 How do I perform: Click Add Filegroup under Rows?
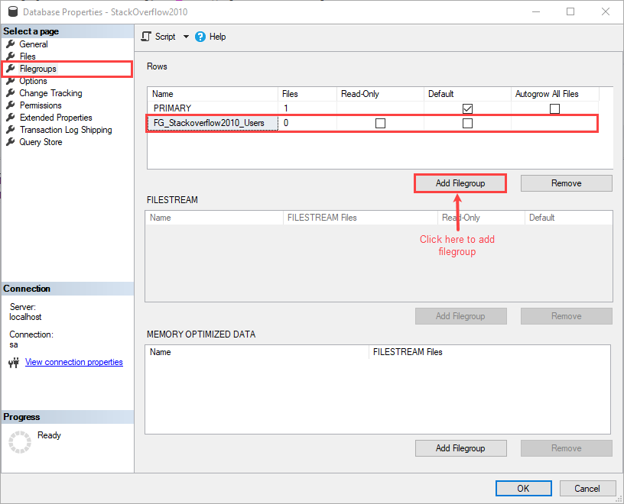(x=460, y=183)
